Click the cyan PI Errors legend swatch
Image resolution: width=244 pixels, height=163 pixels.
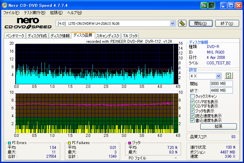click(9, 143)
